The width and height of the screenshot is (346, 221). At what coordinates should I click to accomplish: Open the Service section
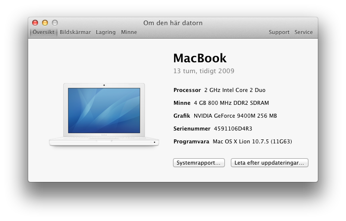pos(303,32)
